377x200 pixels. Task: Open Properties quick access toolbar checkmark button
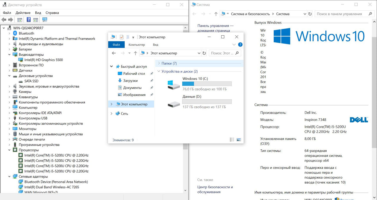click(122, 37)
